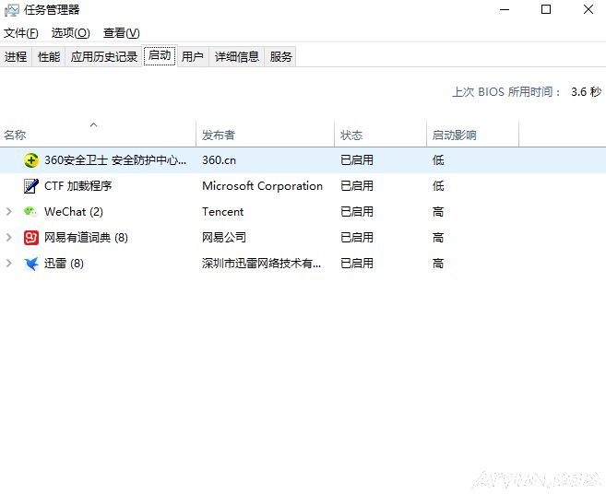
Task: Switch to the 应用历史记录 tab
Action: pyautogui.click(x=104, y=56)
